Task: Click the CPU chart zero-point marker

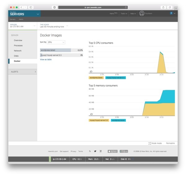Action: (x=91, y=71)
